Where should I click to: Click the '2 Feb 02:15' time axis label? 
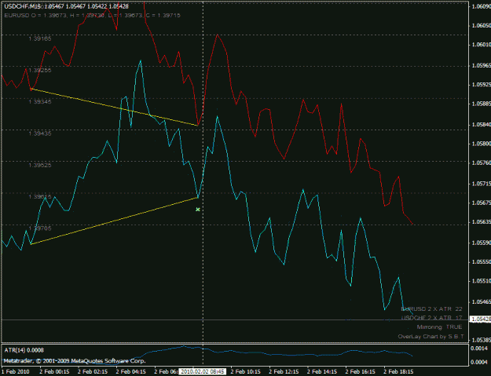[93, 371]
